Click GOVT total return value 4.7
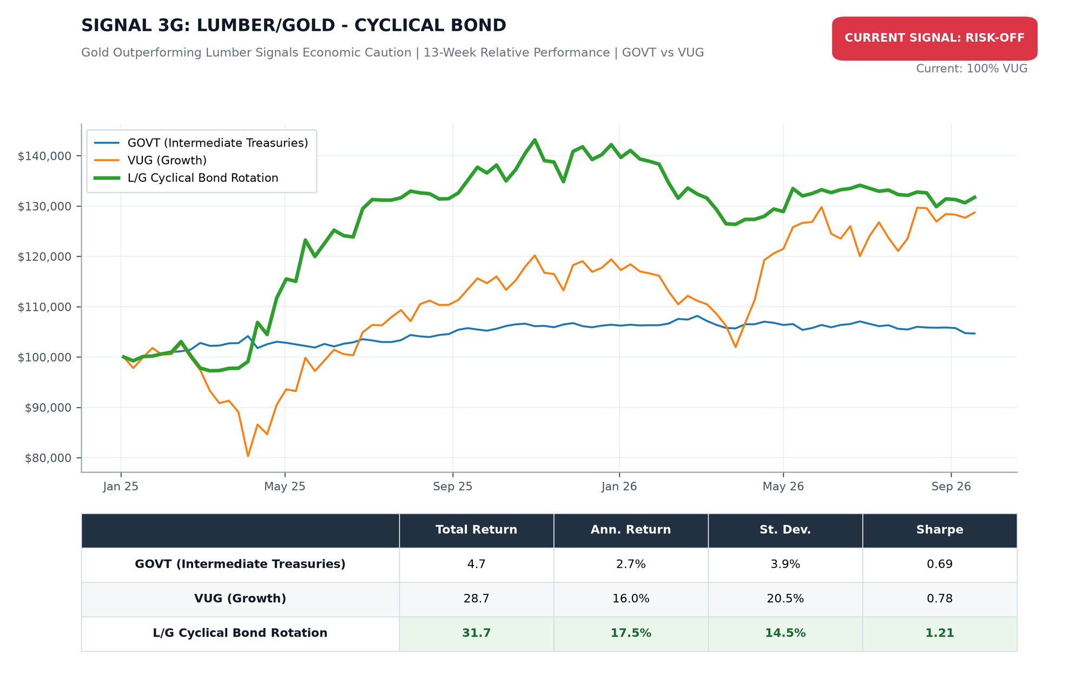 [x=477, y=565]
